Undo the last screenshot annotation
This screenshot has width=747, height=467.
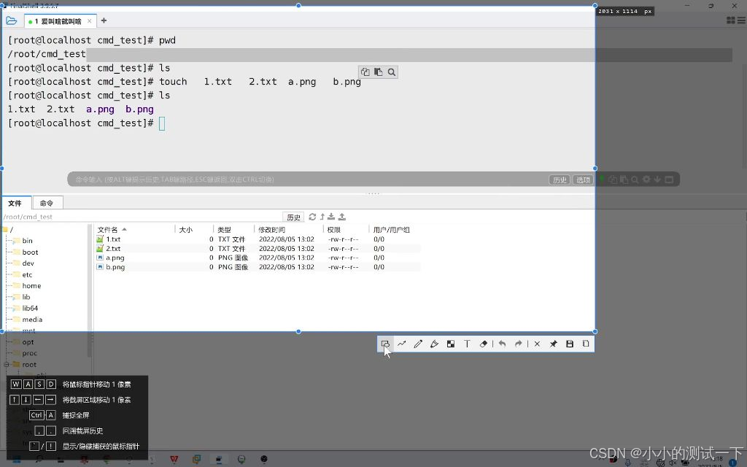pos(500,344)
